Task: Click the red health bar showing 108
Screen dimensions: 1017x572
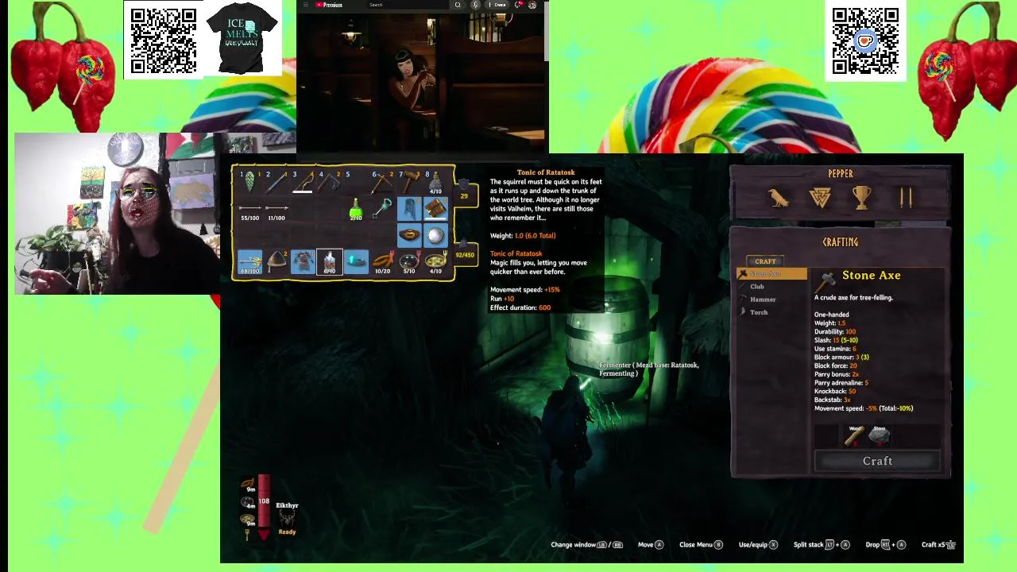Action: tap(264, 506)
